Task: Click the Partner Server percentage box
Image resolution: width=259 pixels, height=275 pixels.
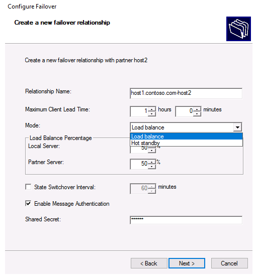Action: click(x=139, y=164)
